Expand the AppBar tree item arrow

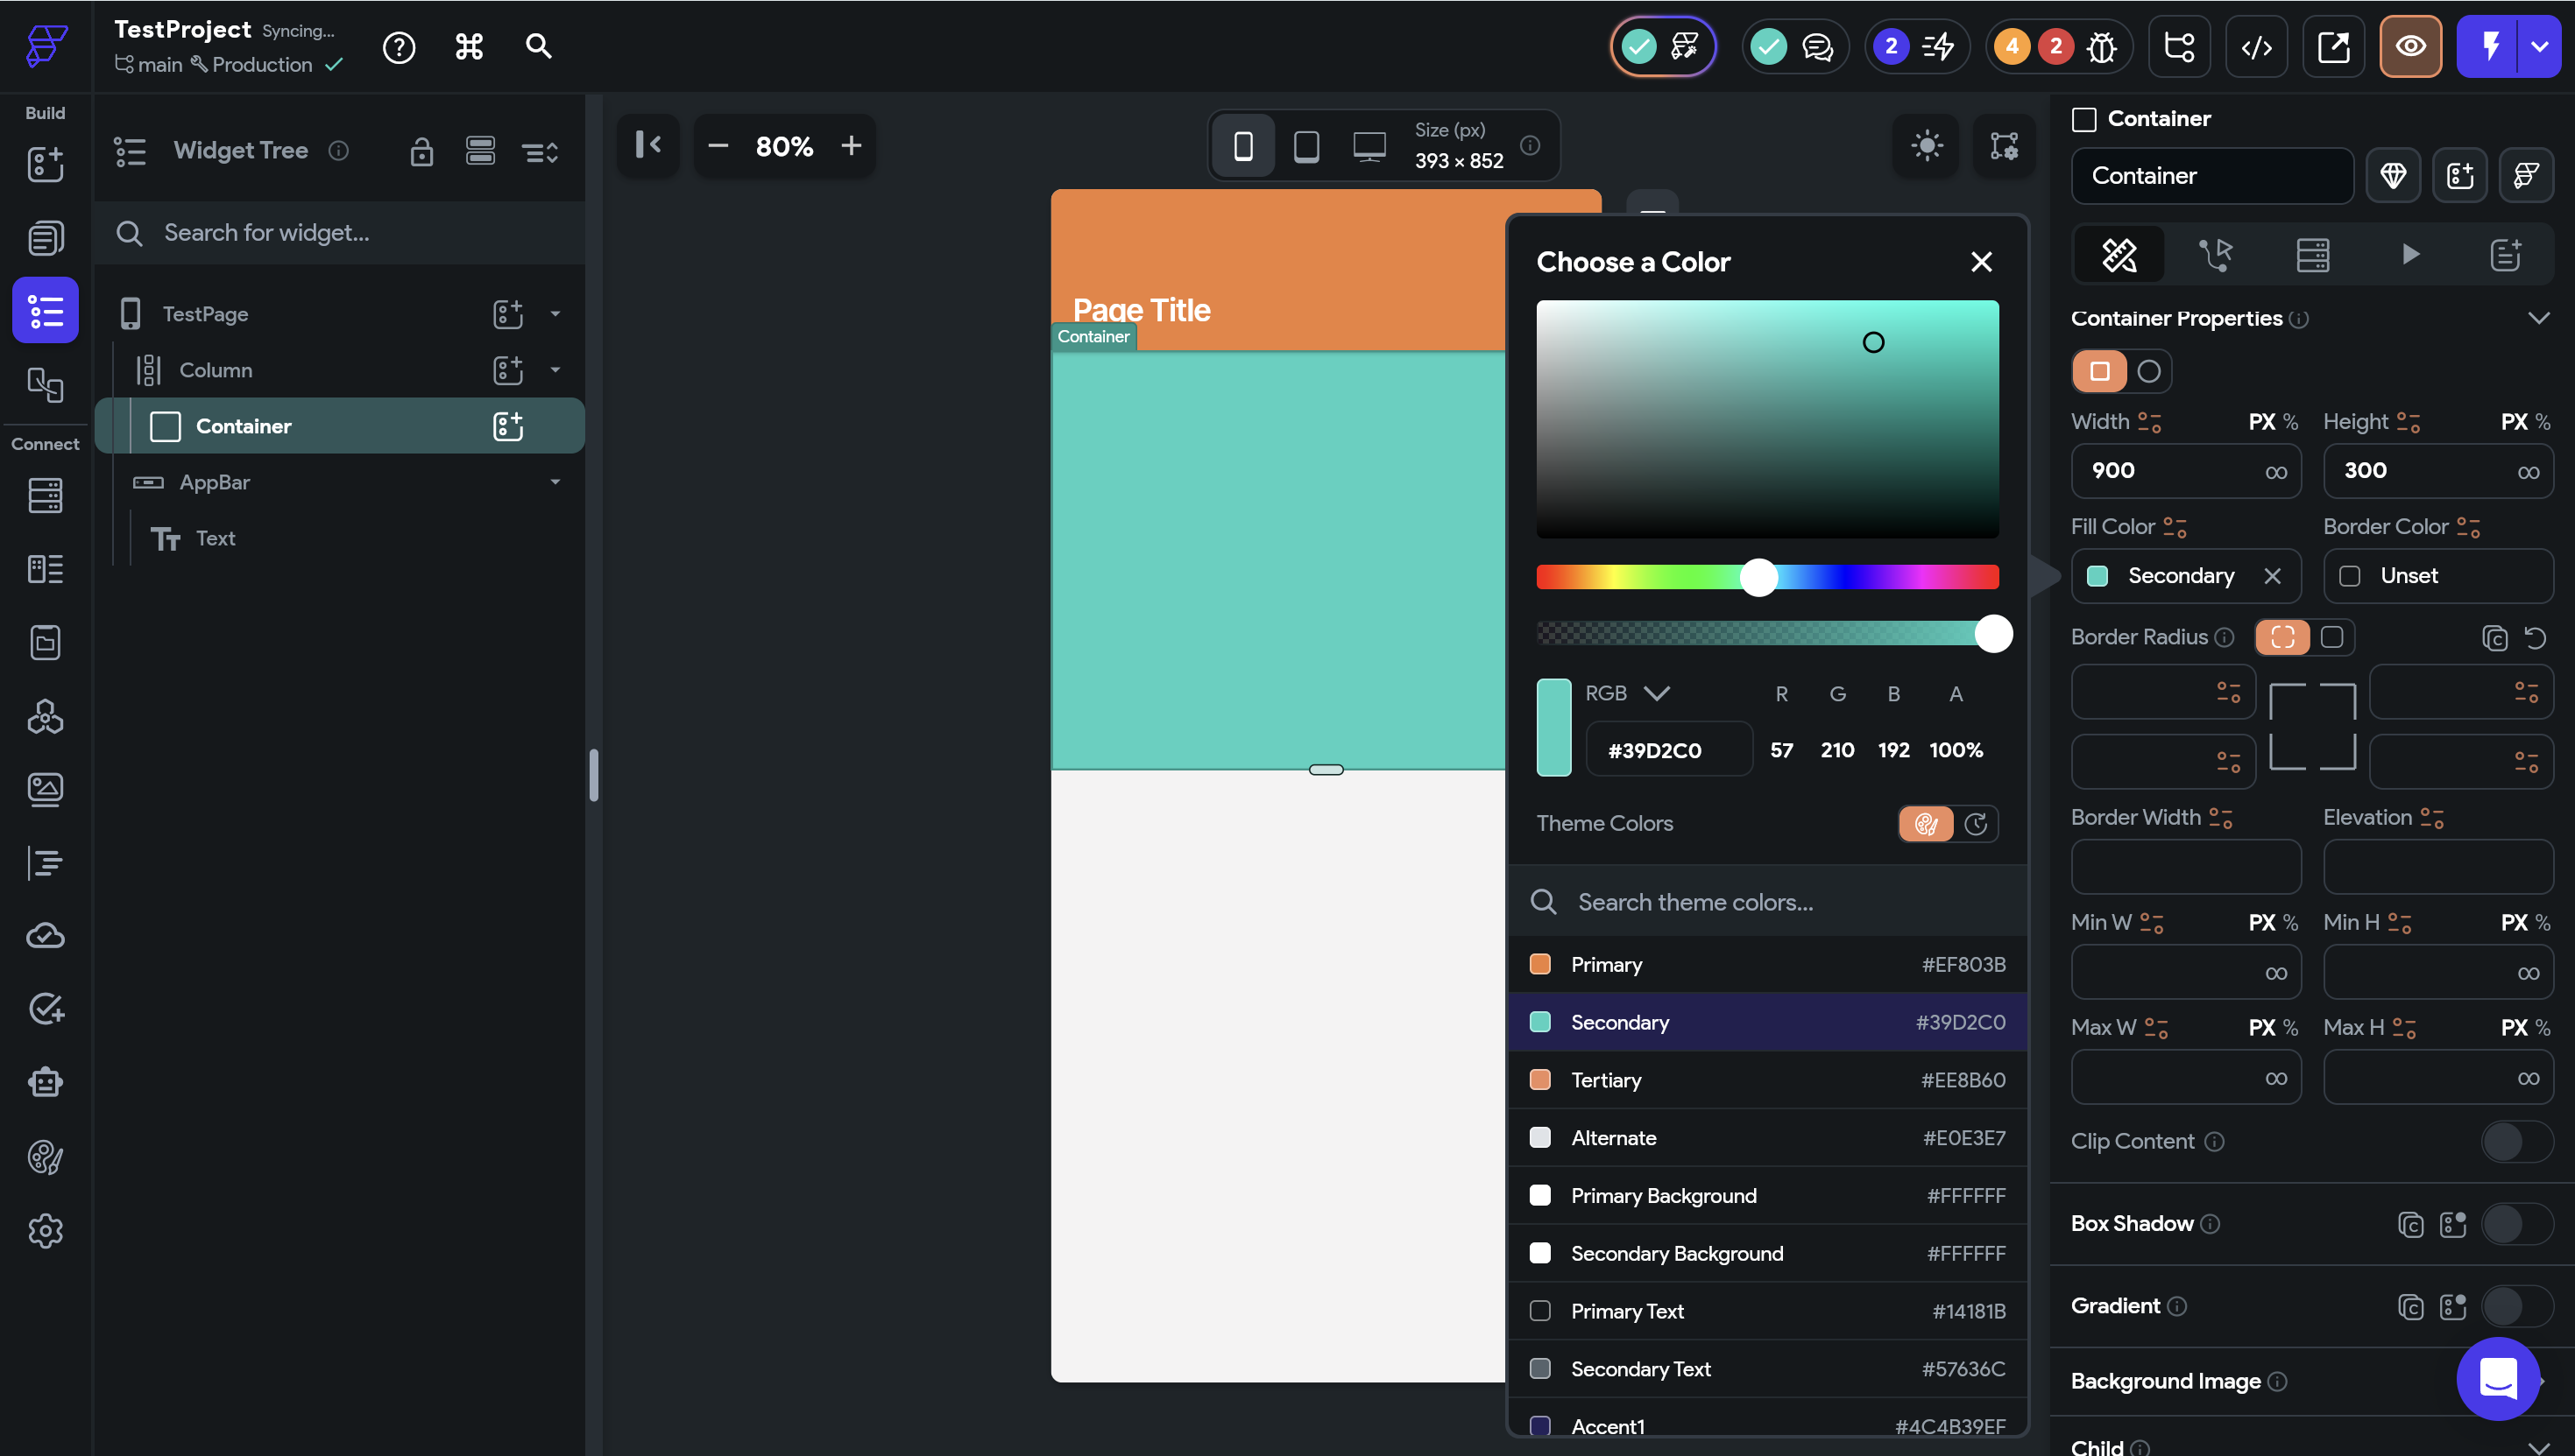(555, 482)
